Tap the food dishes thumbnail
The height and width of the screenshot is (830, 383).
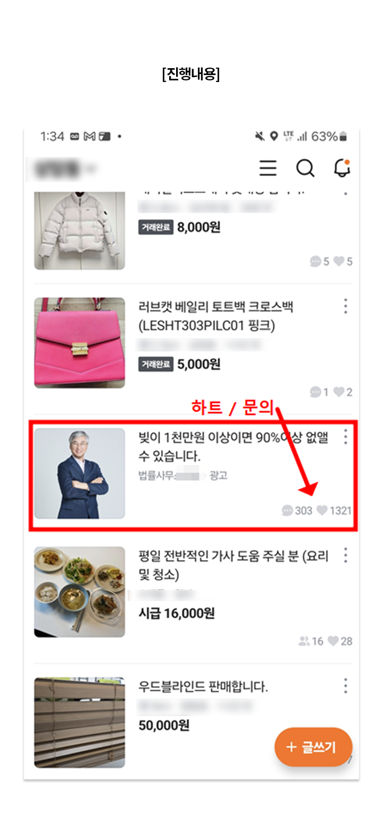tap(80, 592)
